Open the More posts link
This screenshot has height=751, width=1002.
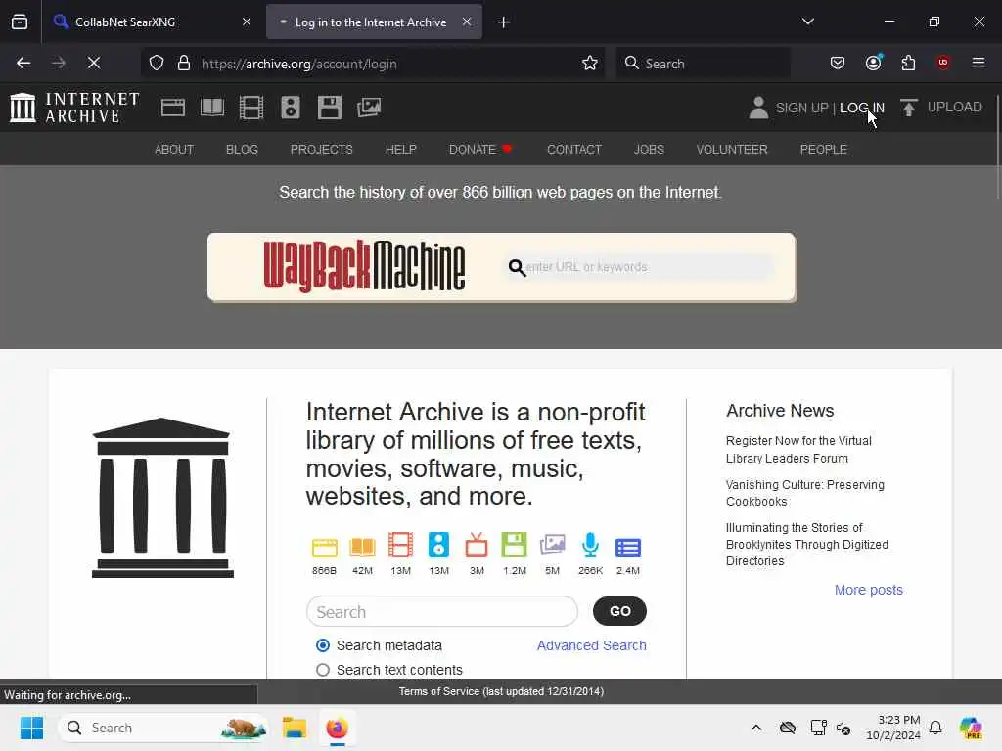coord(869,590)
